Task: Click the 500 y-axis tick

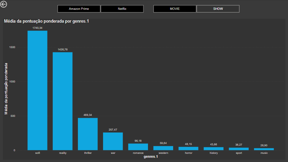Action: [x=13, y=116]
